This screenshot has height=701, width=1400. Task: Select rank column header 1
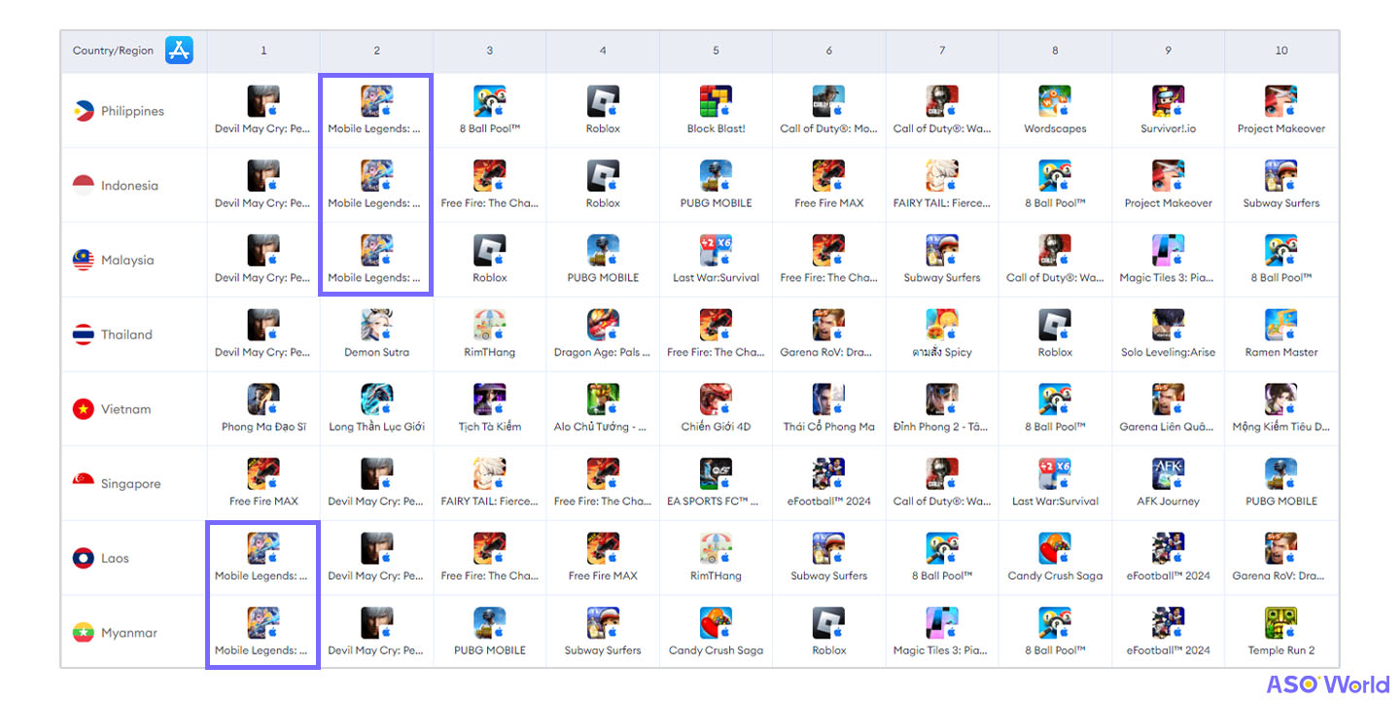[263, 51]
